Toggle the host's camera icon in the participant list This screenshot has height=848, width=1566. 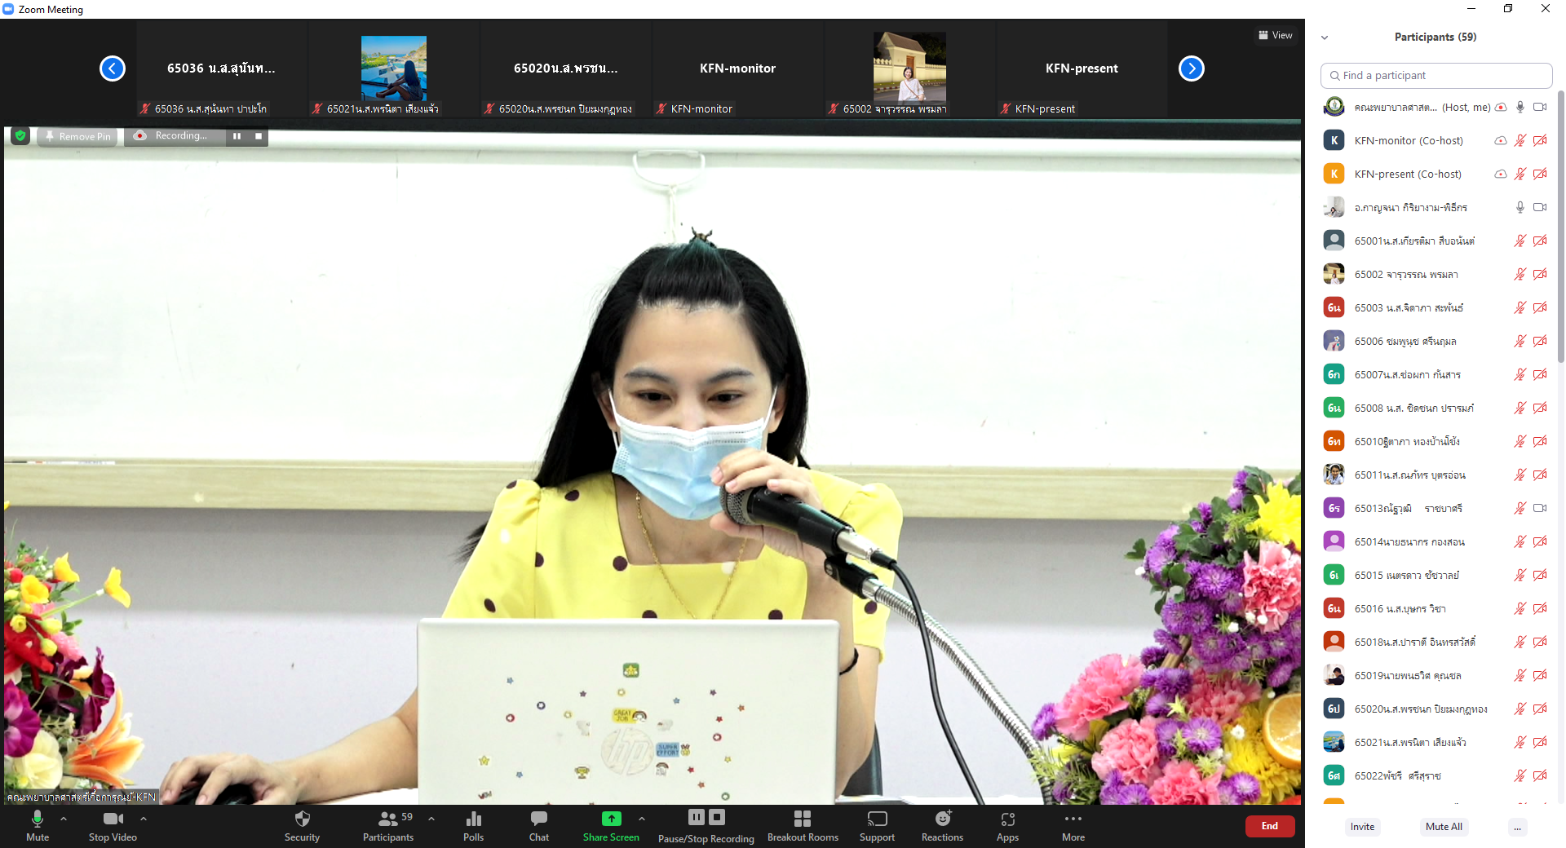[x=1540, y=107]
